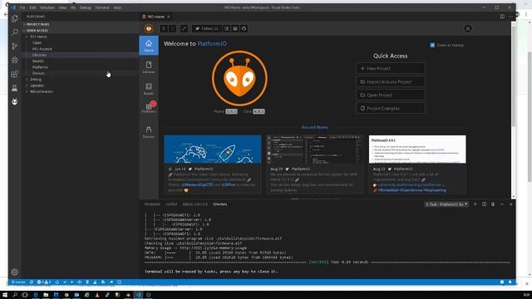Open the Explorer view in activity bar

pos(15,18)
